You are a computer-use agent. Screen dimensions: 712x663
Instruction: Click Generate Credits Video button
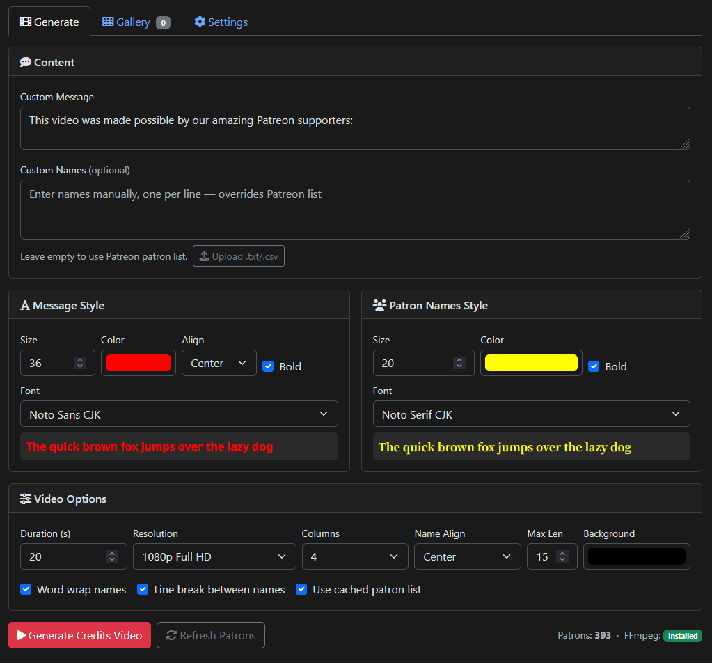[x=79, y=635]
